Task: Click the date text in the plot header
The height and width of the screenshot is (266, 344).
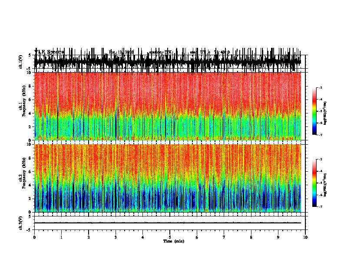Action: (121, 52)
